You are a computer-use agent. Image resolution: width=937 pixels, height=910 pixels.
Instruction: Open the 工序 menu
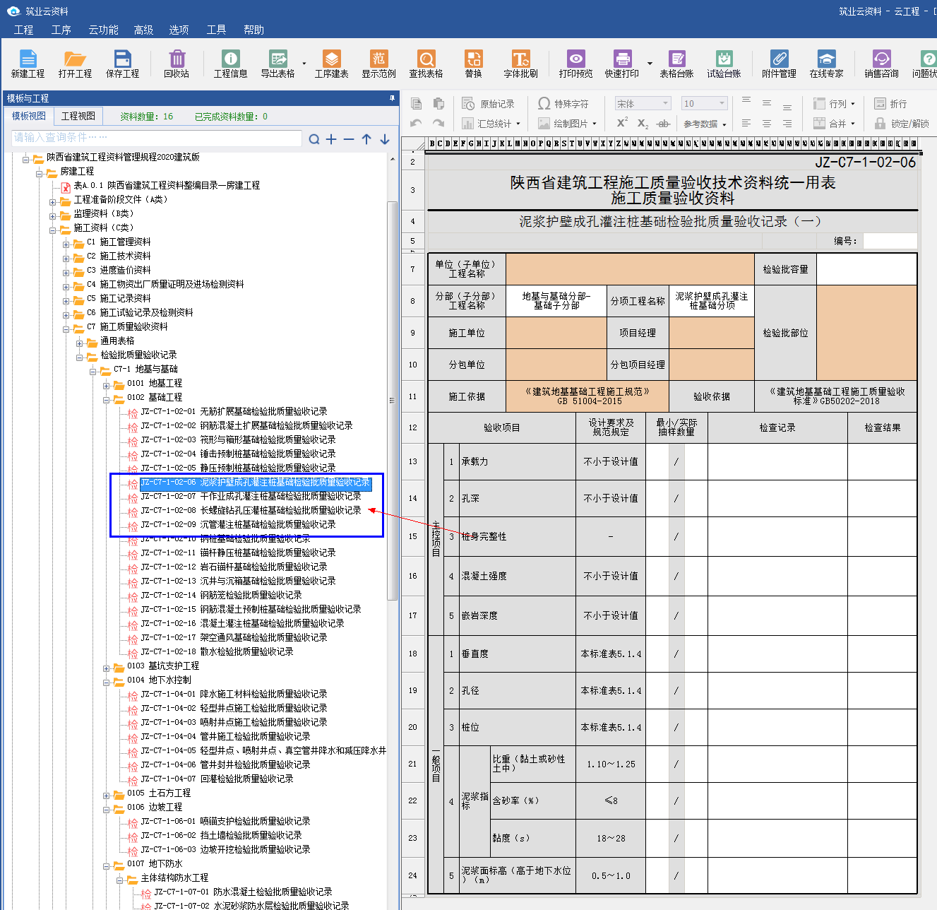[x=61, y=30]
